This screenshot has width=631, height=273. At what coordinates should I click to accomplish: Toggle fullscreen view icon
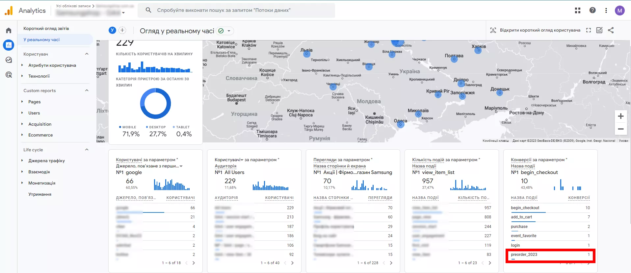point(589,30)
